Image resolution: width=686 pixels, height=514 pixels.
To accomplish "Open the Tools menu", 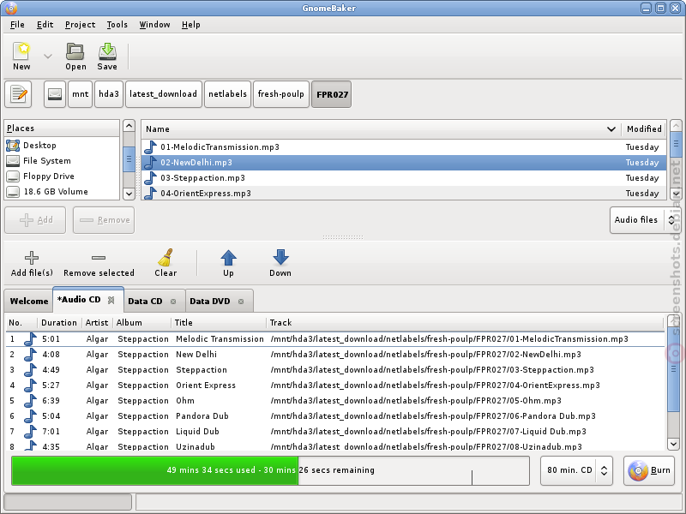I will (x=117, y=25).
